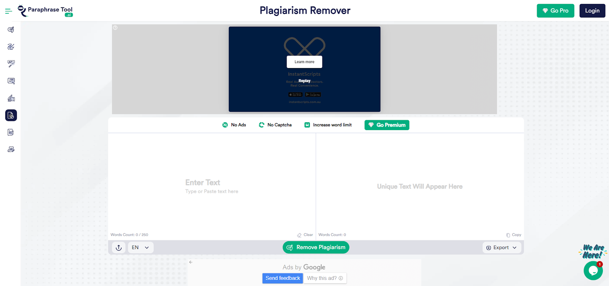
Task: Click the 'We Are Here!' chat sticker
Action: tap(593, 251)
